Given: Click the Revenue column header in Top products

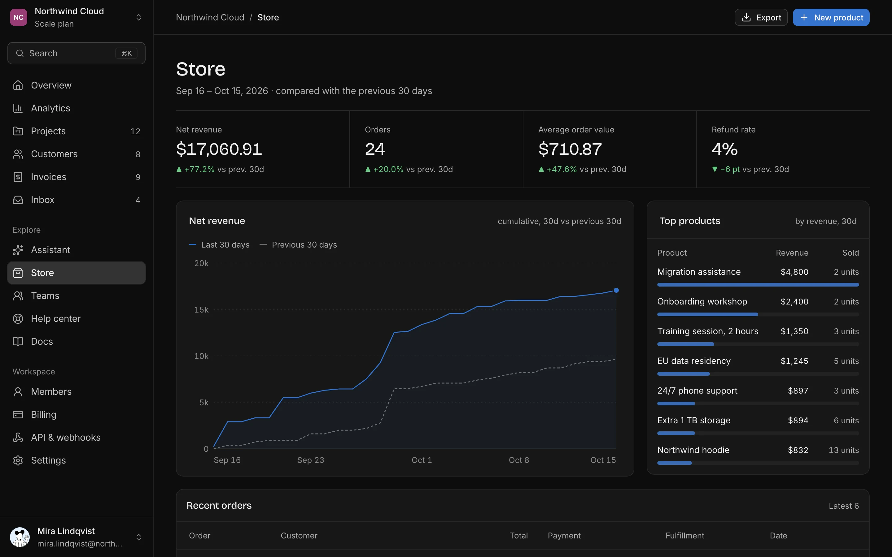Looking at the screenshot, I should (x=792, y=253).
